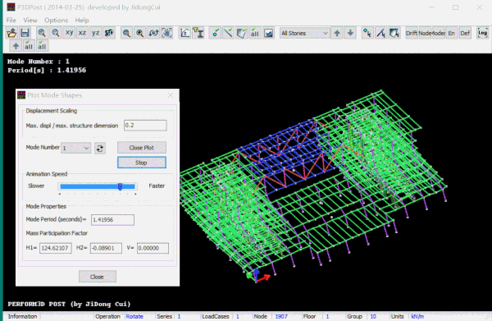Image resolution: width=492 pixels, height=321 pixels.
Task: Click the yellow T-section beam icon
Action: point(198,33)
